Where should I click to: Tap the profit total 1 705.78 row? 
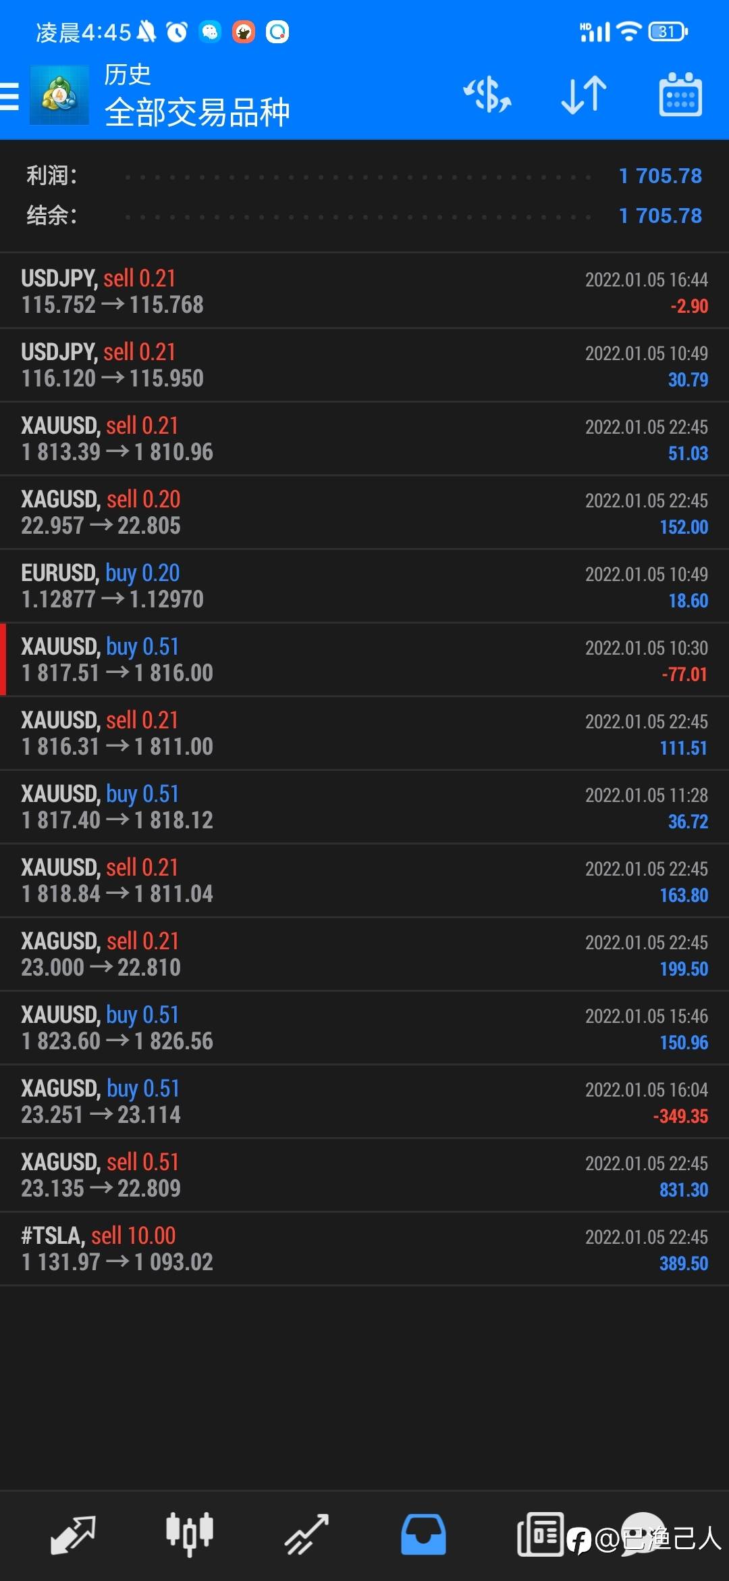tap(364, 176)
